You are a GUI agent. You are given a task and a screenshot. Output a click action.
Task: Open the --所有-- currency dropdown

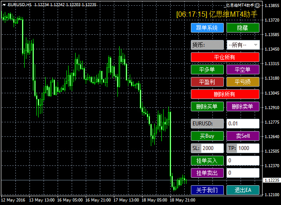(x=243, y=45)
